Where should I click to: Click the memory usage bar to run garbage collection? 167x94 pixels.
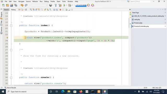pos(81,5)
